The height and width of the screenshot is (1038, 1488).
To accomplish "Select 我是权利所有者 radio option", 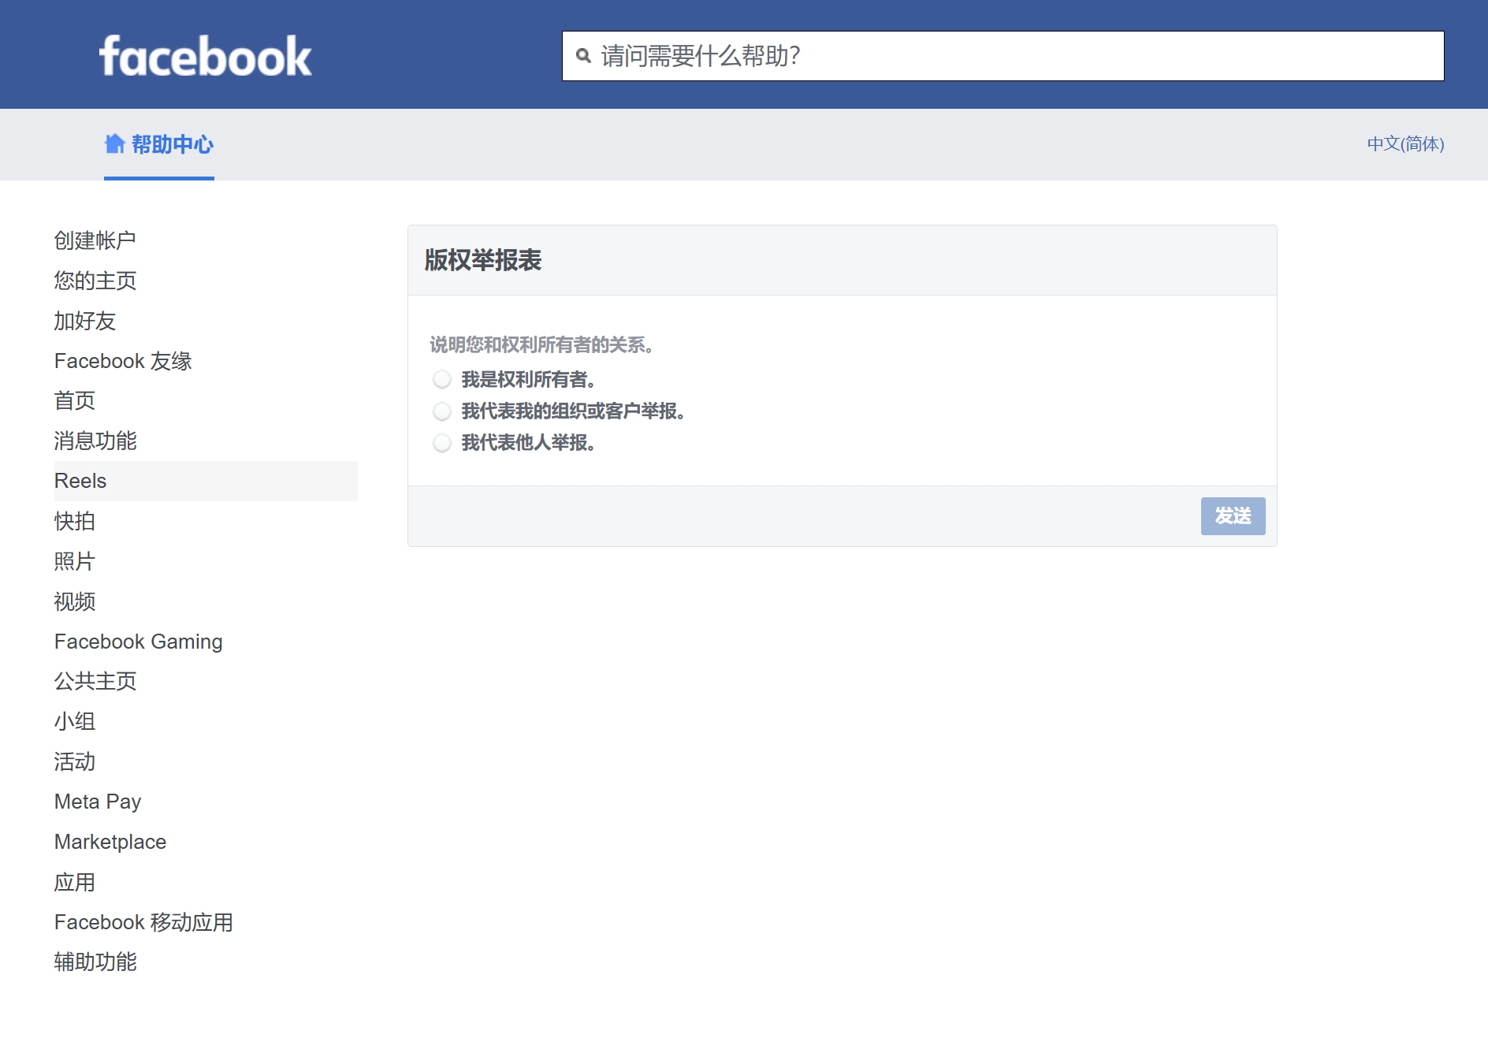I will [442, 379].
